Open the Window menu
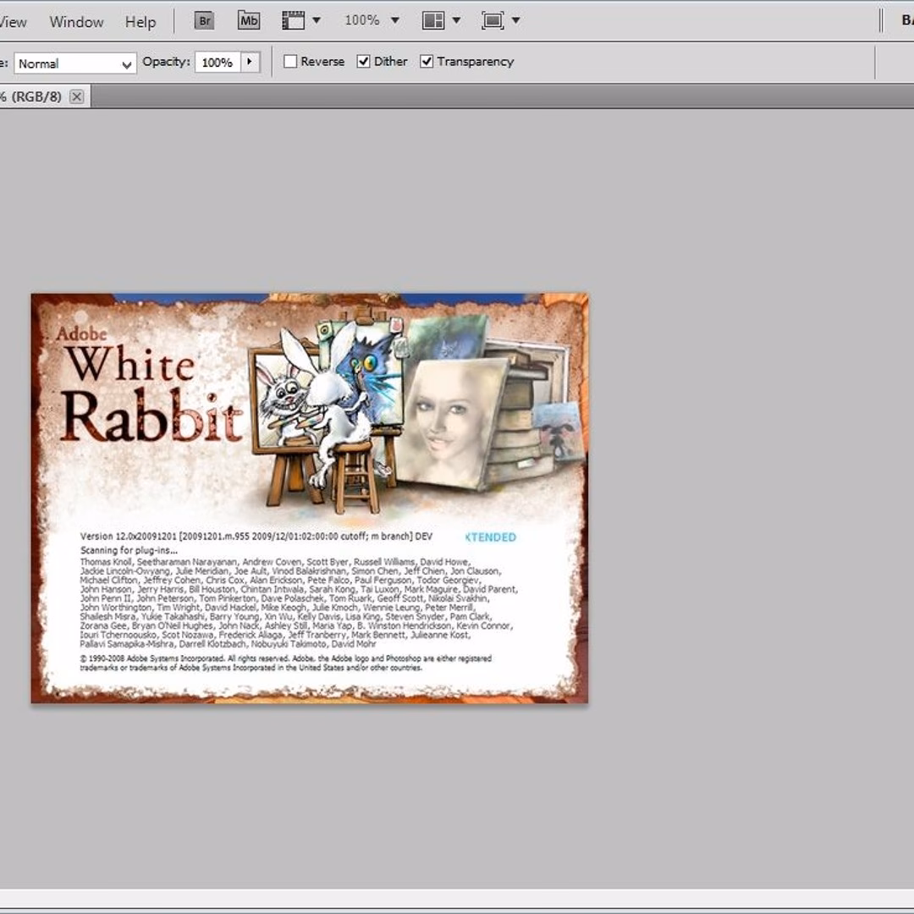This screenshot has height=914, width=914. pyautogui.click(x=77, y=22)
